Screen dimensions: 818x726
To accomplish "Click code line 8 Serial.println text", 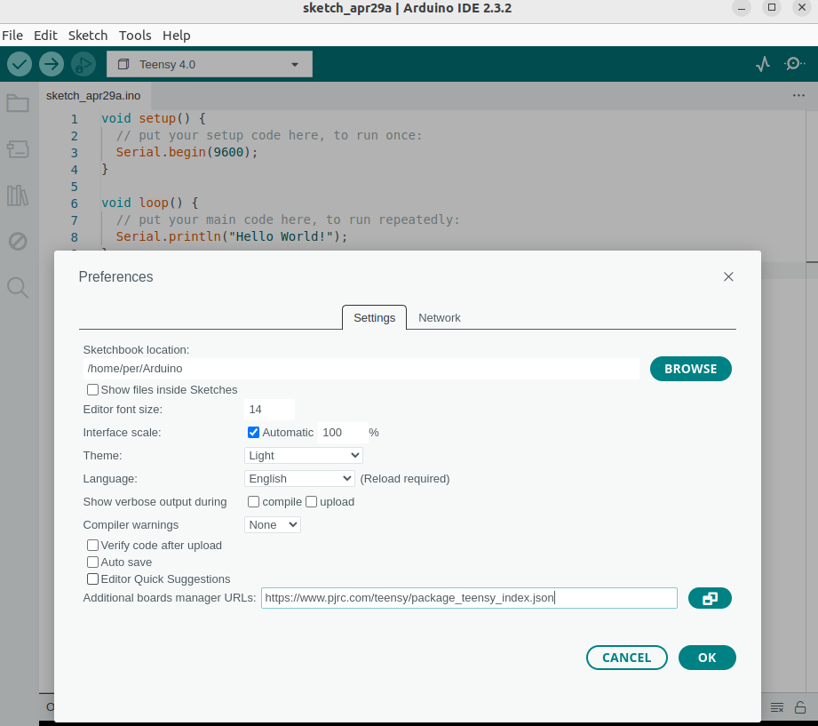I will click(232, 237).
